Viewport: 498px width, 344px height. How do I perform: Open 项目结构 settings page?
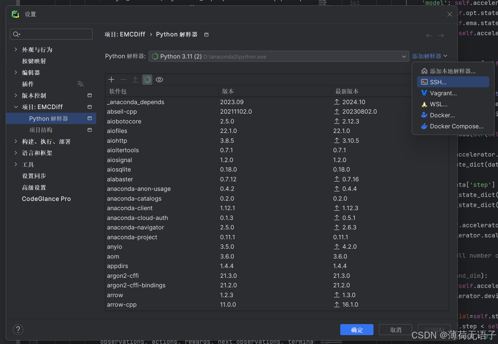tap(41, 130)
